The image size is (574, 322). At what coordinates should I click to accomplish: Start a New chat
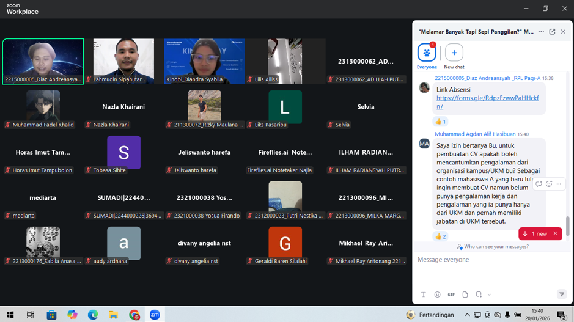[454, 53]
